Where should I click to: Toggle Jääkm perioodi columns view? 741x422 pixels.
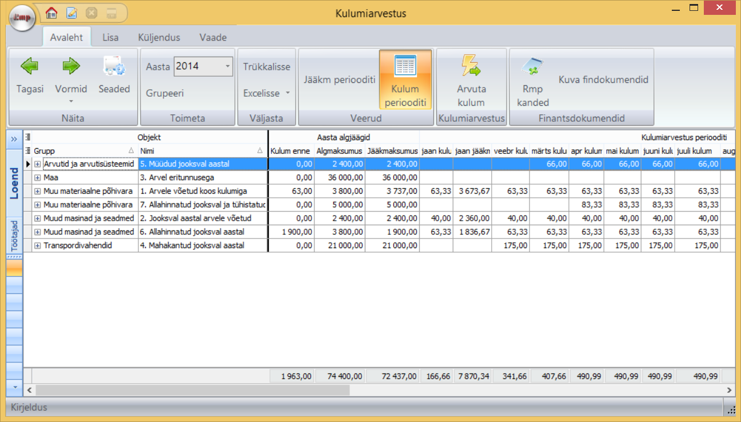[339, 79]
